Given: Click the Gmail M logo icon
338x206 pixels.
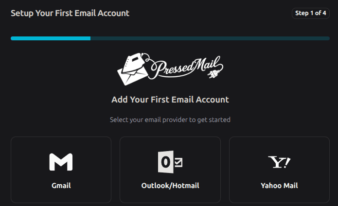Looking at the screenshot, I should [61, 162].
